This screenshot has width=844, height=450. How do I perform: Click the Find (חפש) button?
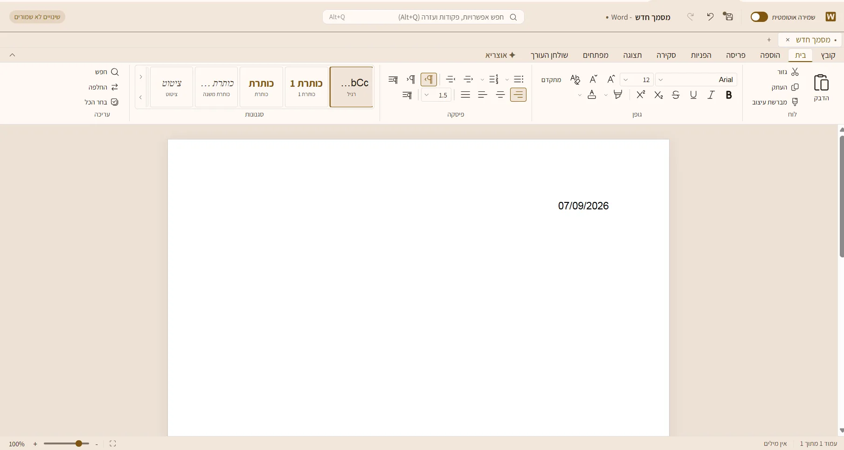(x=107, y=72)
